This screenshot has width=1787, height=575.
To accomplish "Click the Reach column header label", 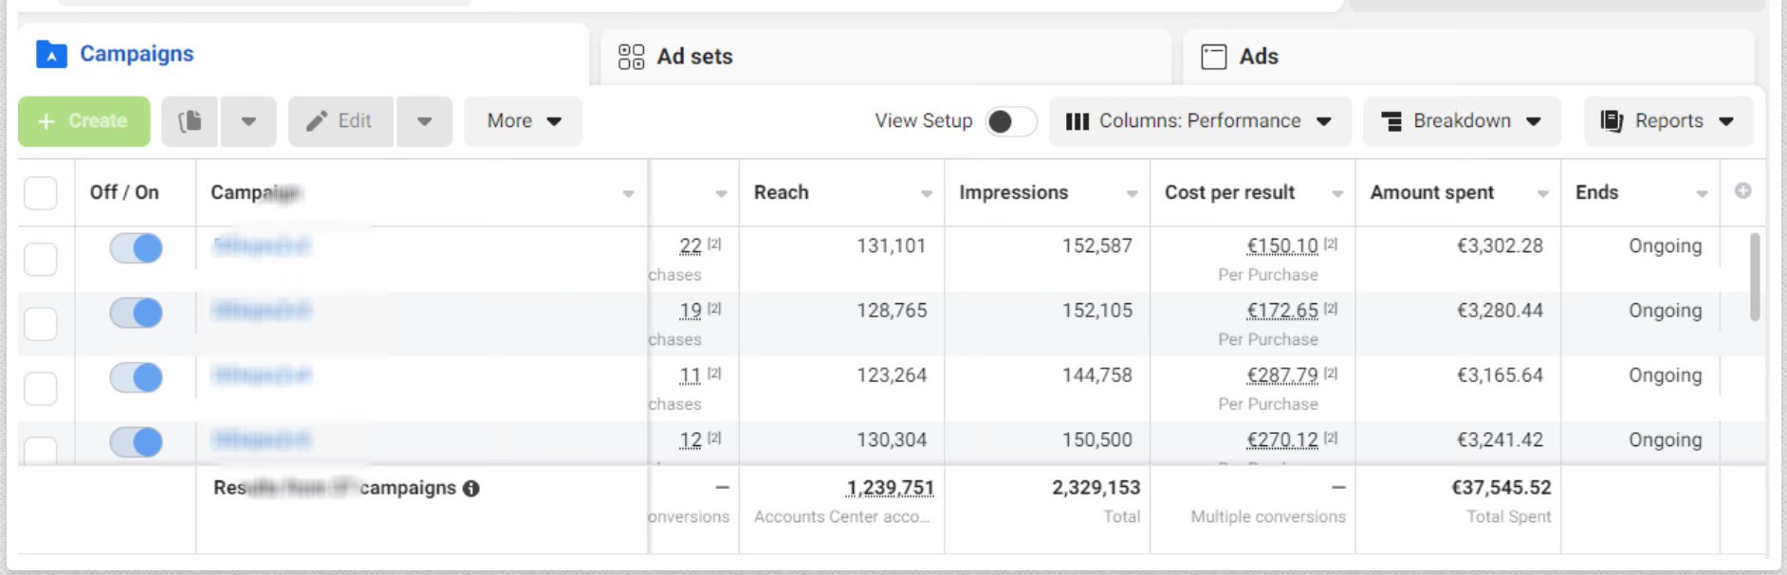I will pyautogui.click(x=782, y=192).
